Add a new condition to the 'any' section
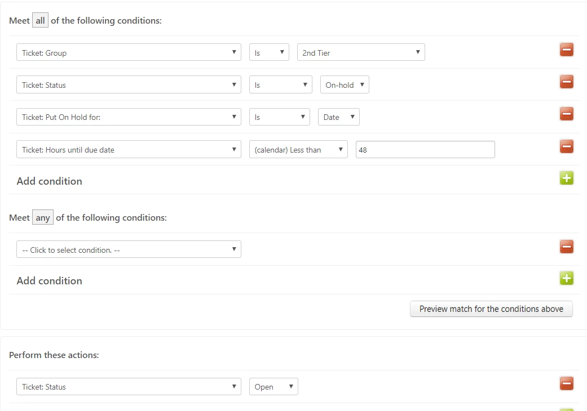The width and height of the screenshot is (587, 411). tap(567, 279)
